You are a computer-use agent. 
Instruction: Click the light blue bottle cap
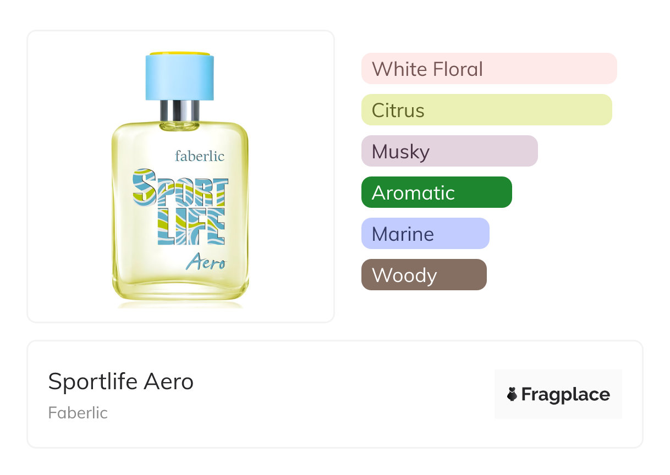point(180,78)
